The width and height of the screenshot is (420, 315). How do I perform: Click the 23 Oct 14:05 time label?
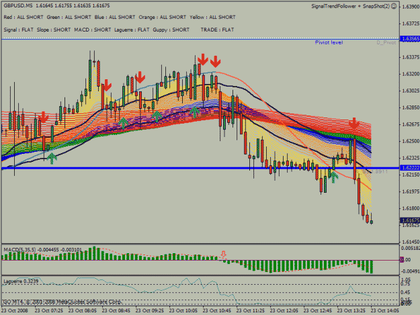384,311
